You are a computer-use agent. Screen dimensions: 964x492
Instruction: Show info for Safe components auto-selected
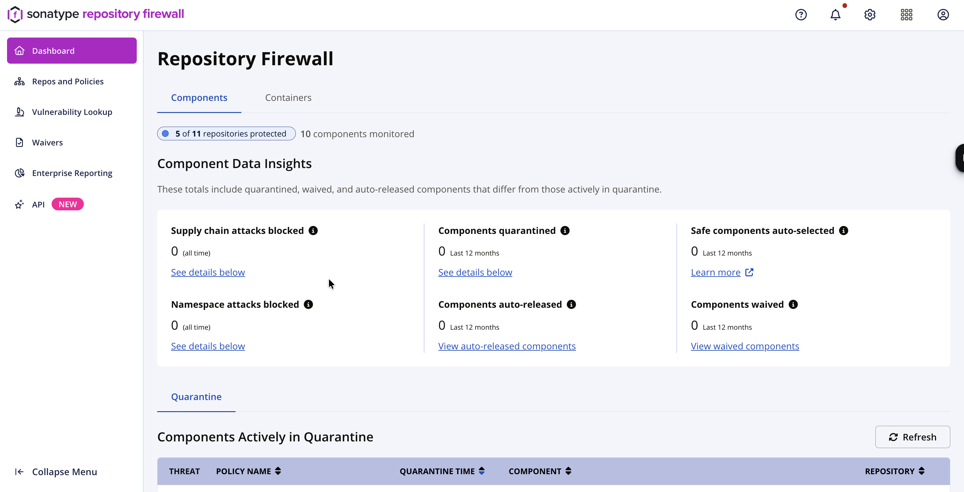[x=843, y=230]
